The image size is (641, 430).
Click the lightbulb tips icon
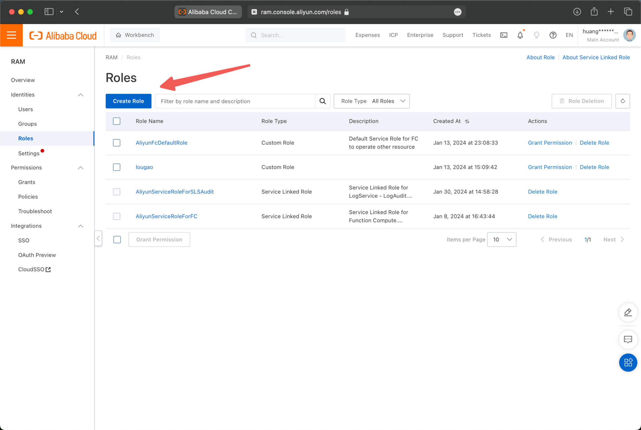tap(536, 35)
